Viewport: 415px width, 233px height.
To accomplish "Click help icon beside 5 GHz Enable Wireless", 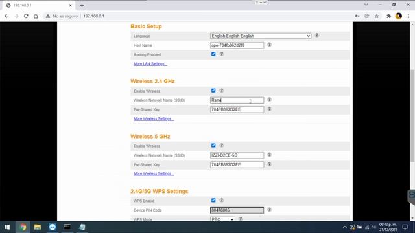I will [222, 145].
